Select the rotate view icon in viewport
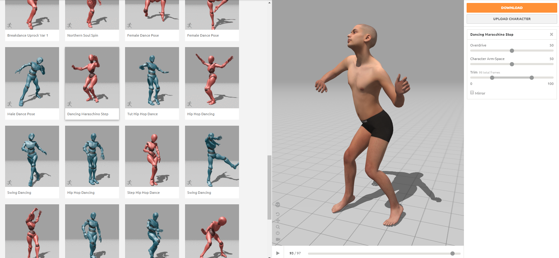The width and height of the screenshot is (559, 258). point(278,214)
